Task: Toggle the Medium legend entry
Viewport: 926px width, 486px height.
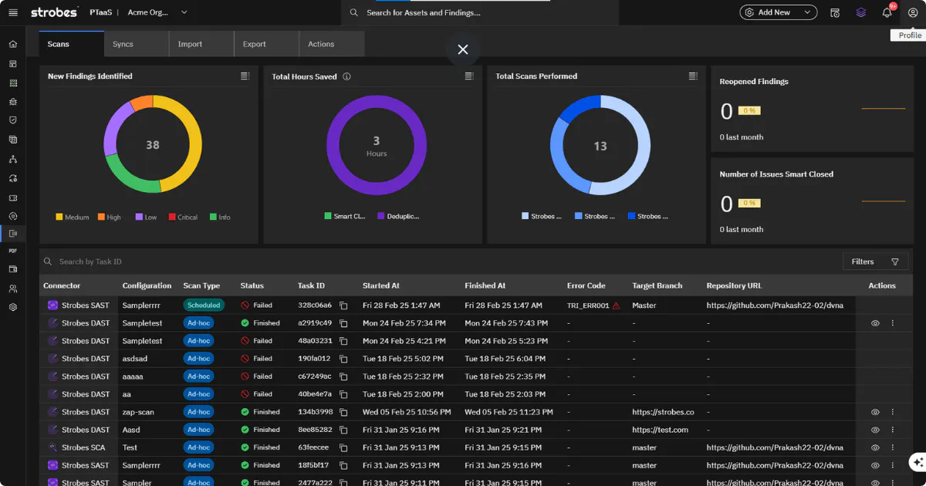Action: (x=73, y=218)
